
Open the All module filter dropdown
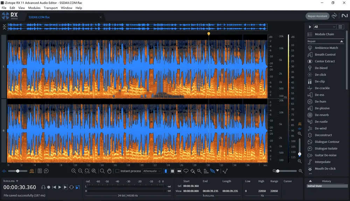coord(325,27)
